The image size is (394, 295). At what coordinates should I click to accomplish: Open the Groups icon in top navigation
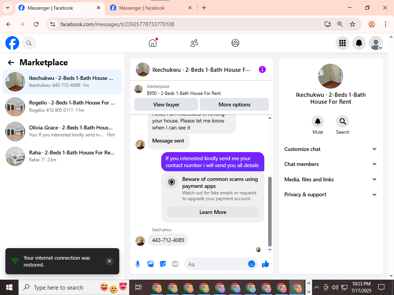pos(235,43)
